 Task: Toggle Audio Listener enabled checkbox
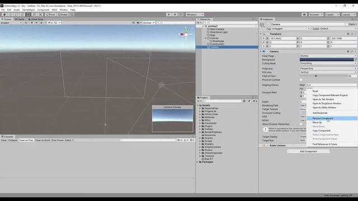[x=267, y=145]
